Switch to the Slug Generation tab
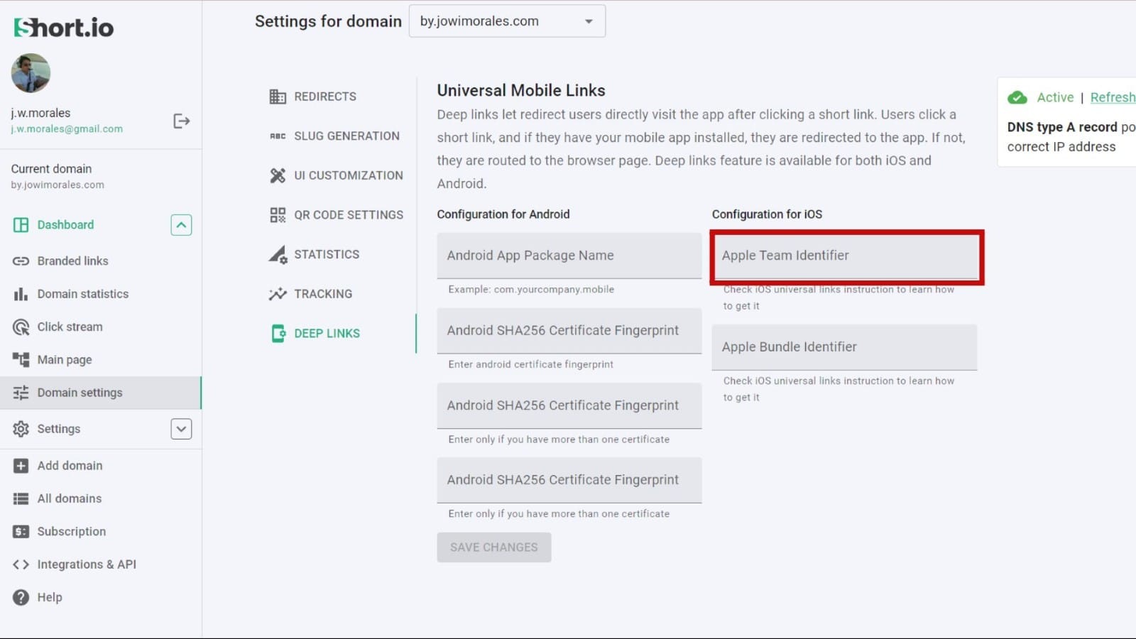Image resolution: width=1136 pixels, height=639 pixels. 346,136
